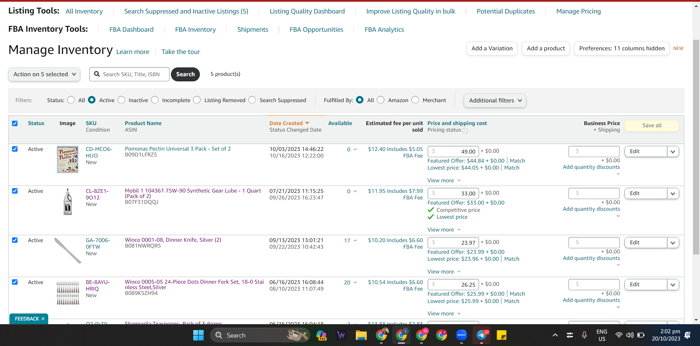Screen dimensions: 700x346
Task: Open Edit dropdown arrow for Winco Fork Set
Action: point(673,285)
